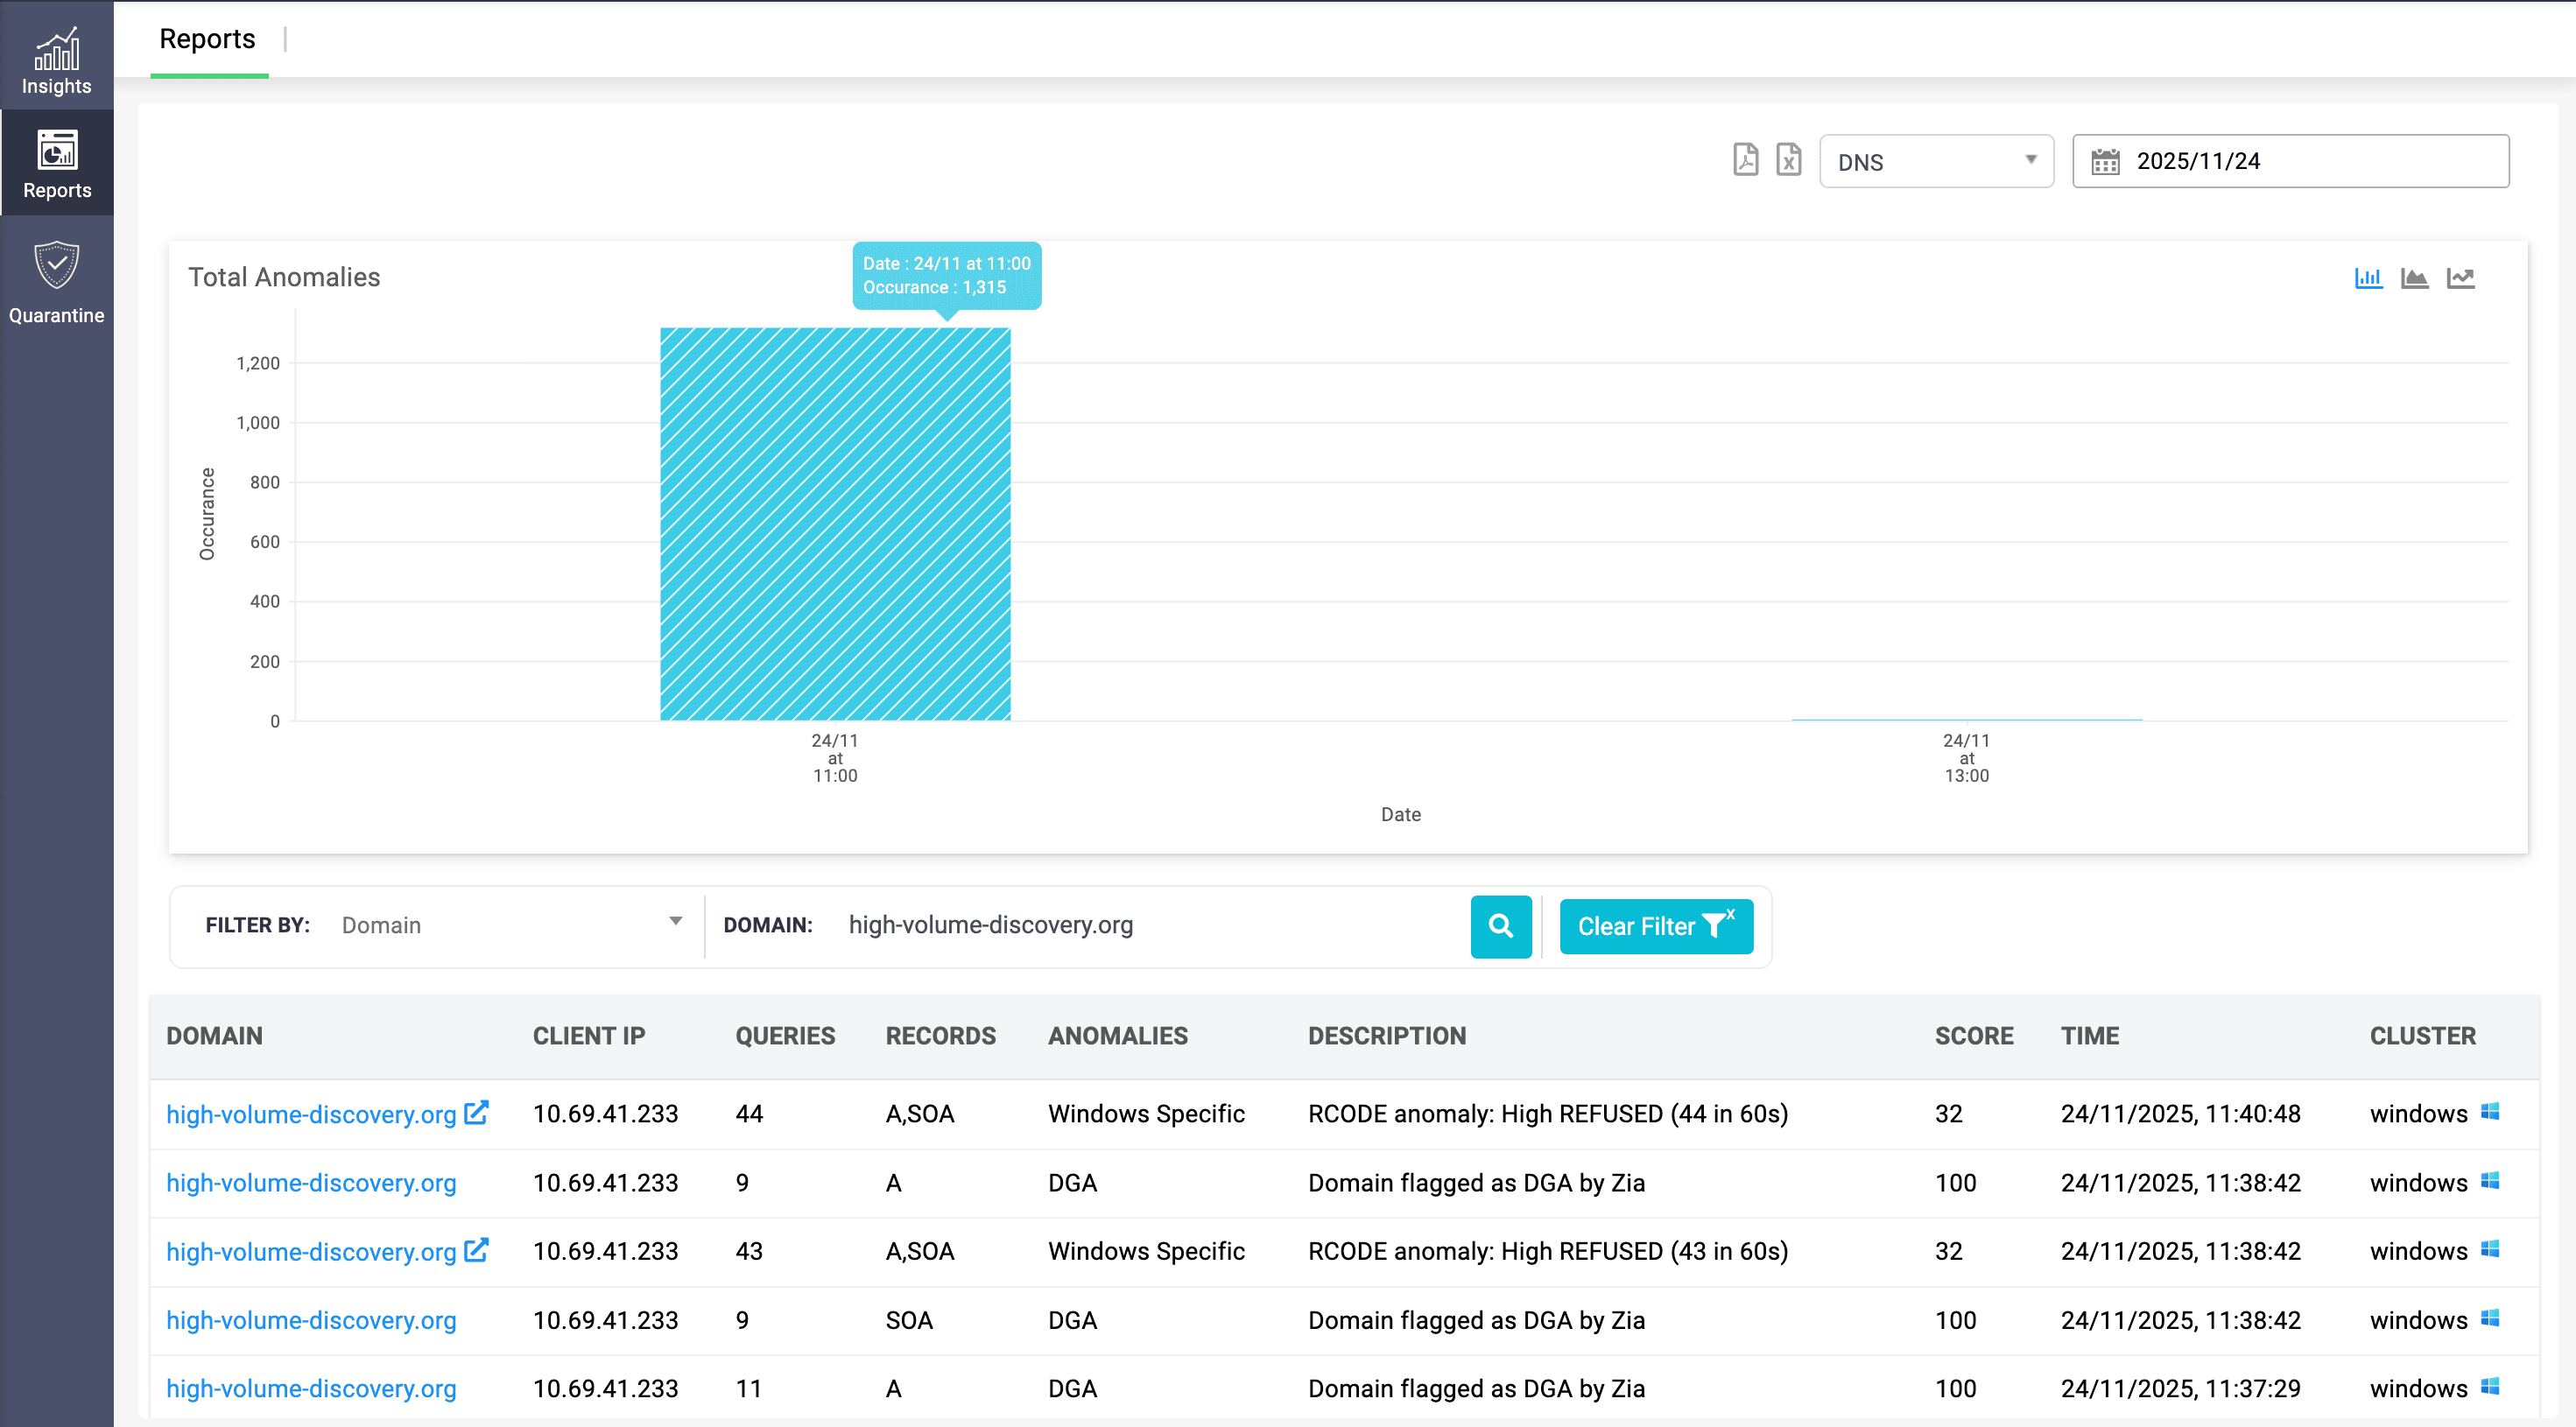Open external link icon in third row

pyautogui.click(x=477, y=1250)
